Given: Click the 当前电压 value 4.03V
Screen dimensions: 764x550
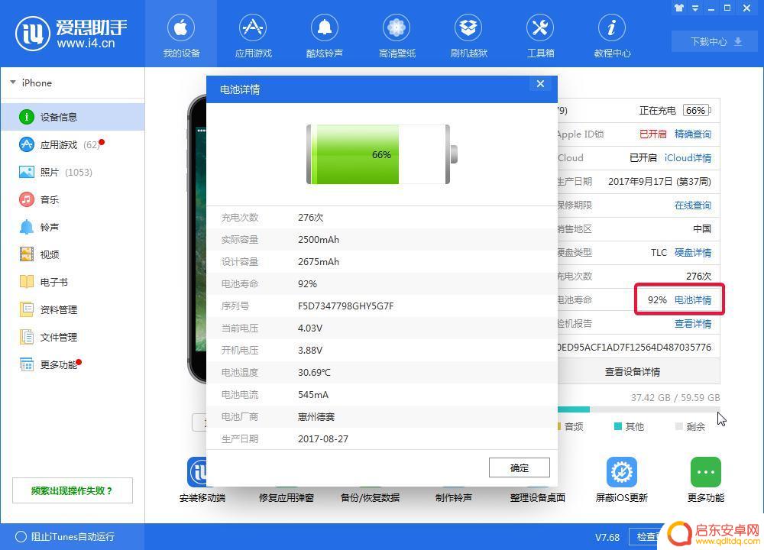Looking at the screenshot, I should [310, 328].
